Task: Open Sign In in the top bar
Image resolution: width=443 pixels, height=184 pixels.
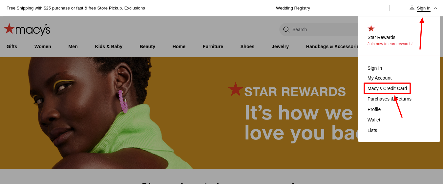Action: click(x=424, y=8)
